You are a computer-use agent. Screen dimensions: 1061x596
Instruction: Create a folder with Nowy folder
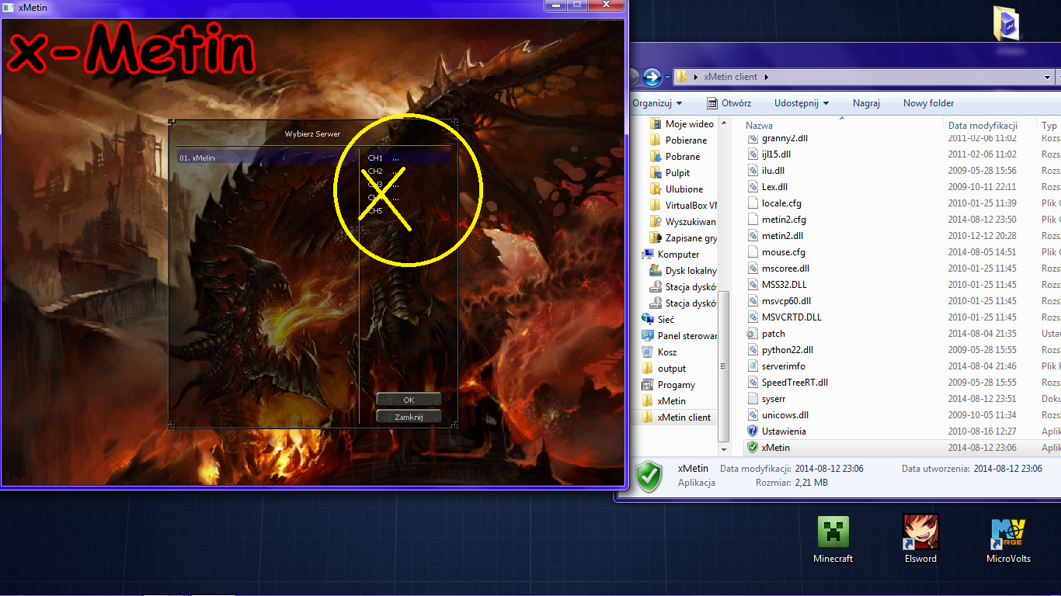(928, 103)
